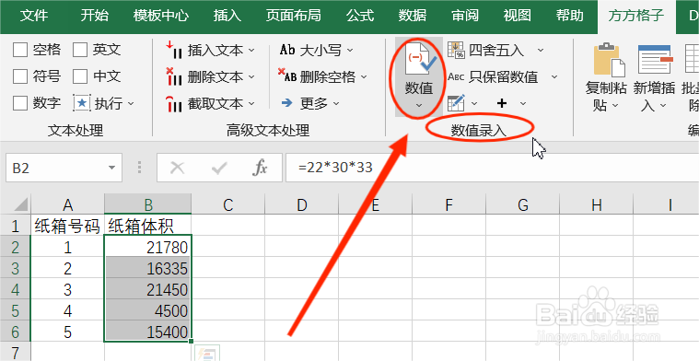Click cell containing 15400

[148, 332]
